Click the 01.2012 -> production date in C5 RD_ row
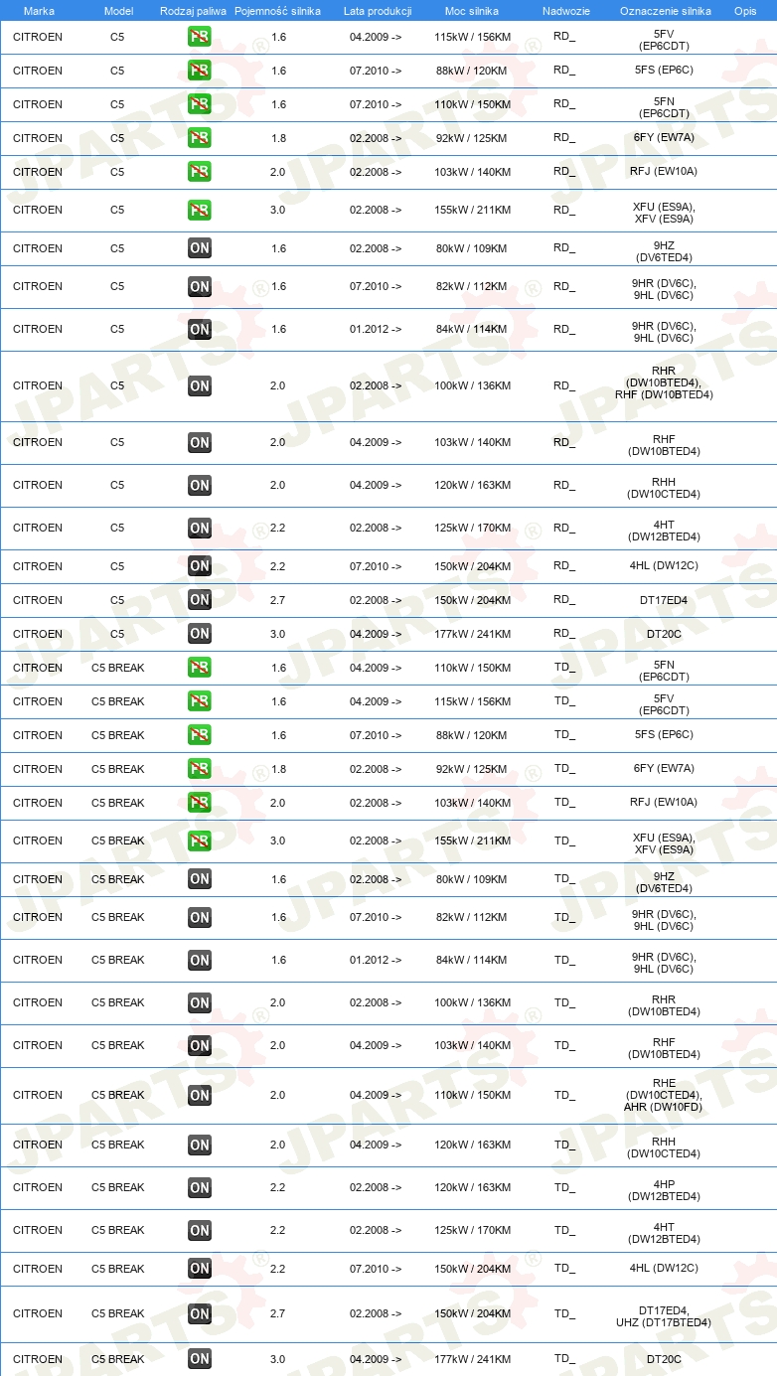The height and width of the screenshot is (1376, 777). click(376, 329)
